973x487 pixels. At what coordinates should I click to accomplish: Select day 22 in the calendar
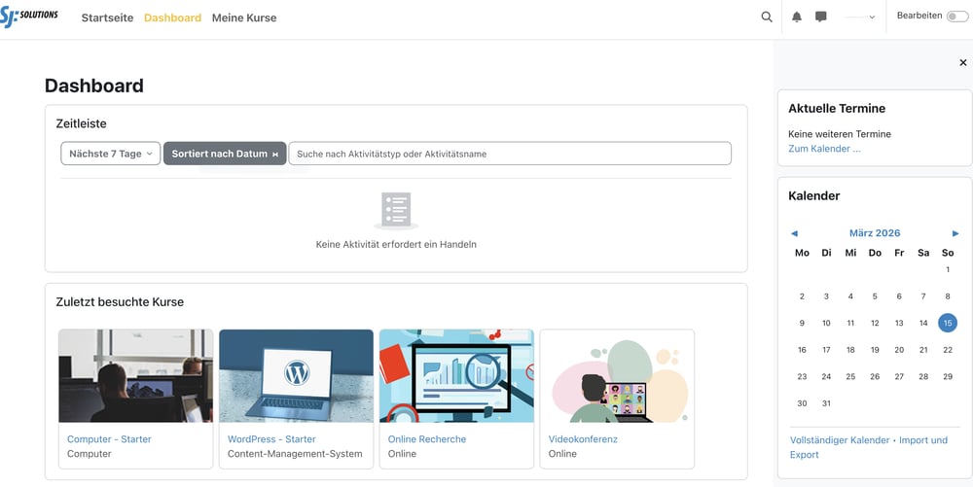coord(948,350)
